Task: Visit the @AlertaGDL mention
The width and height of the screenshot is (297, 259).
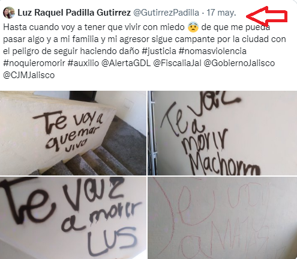Action: pyautogui.click(x=126, y=63)
